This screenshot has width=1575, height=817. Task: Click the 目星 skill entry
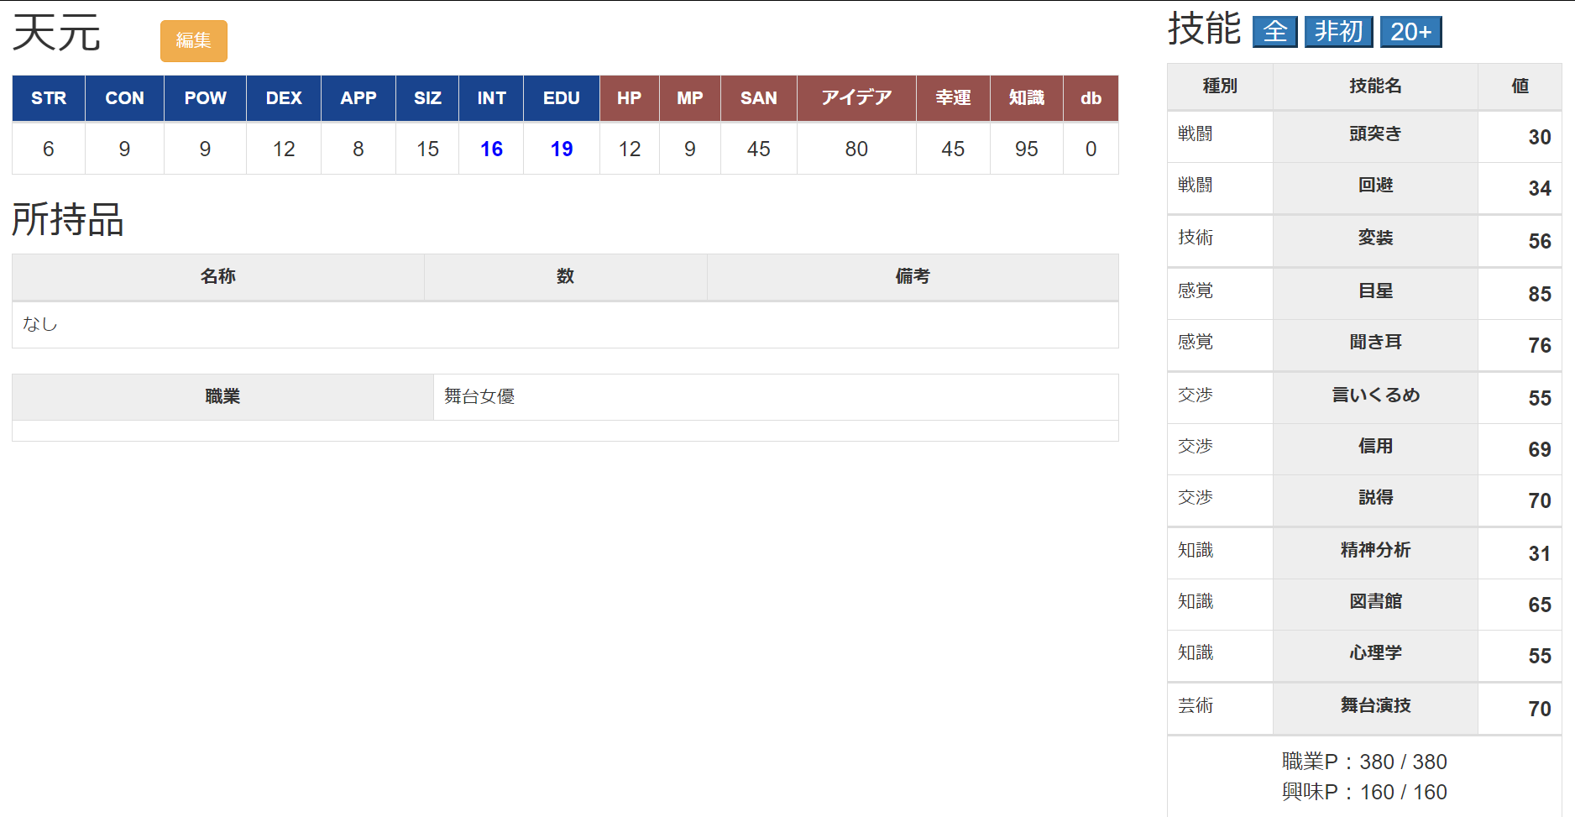(x=1375, y=291)
